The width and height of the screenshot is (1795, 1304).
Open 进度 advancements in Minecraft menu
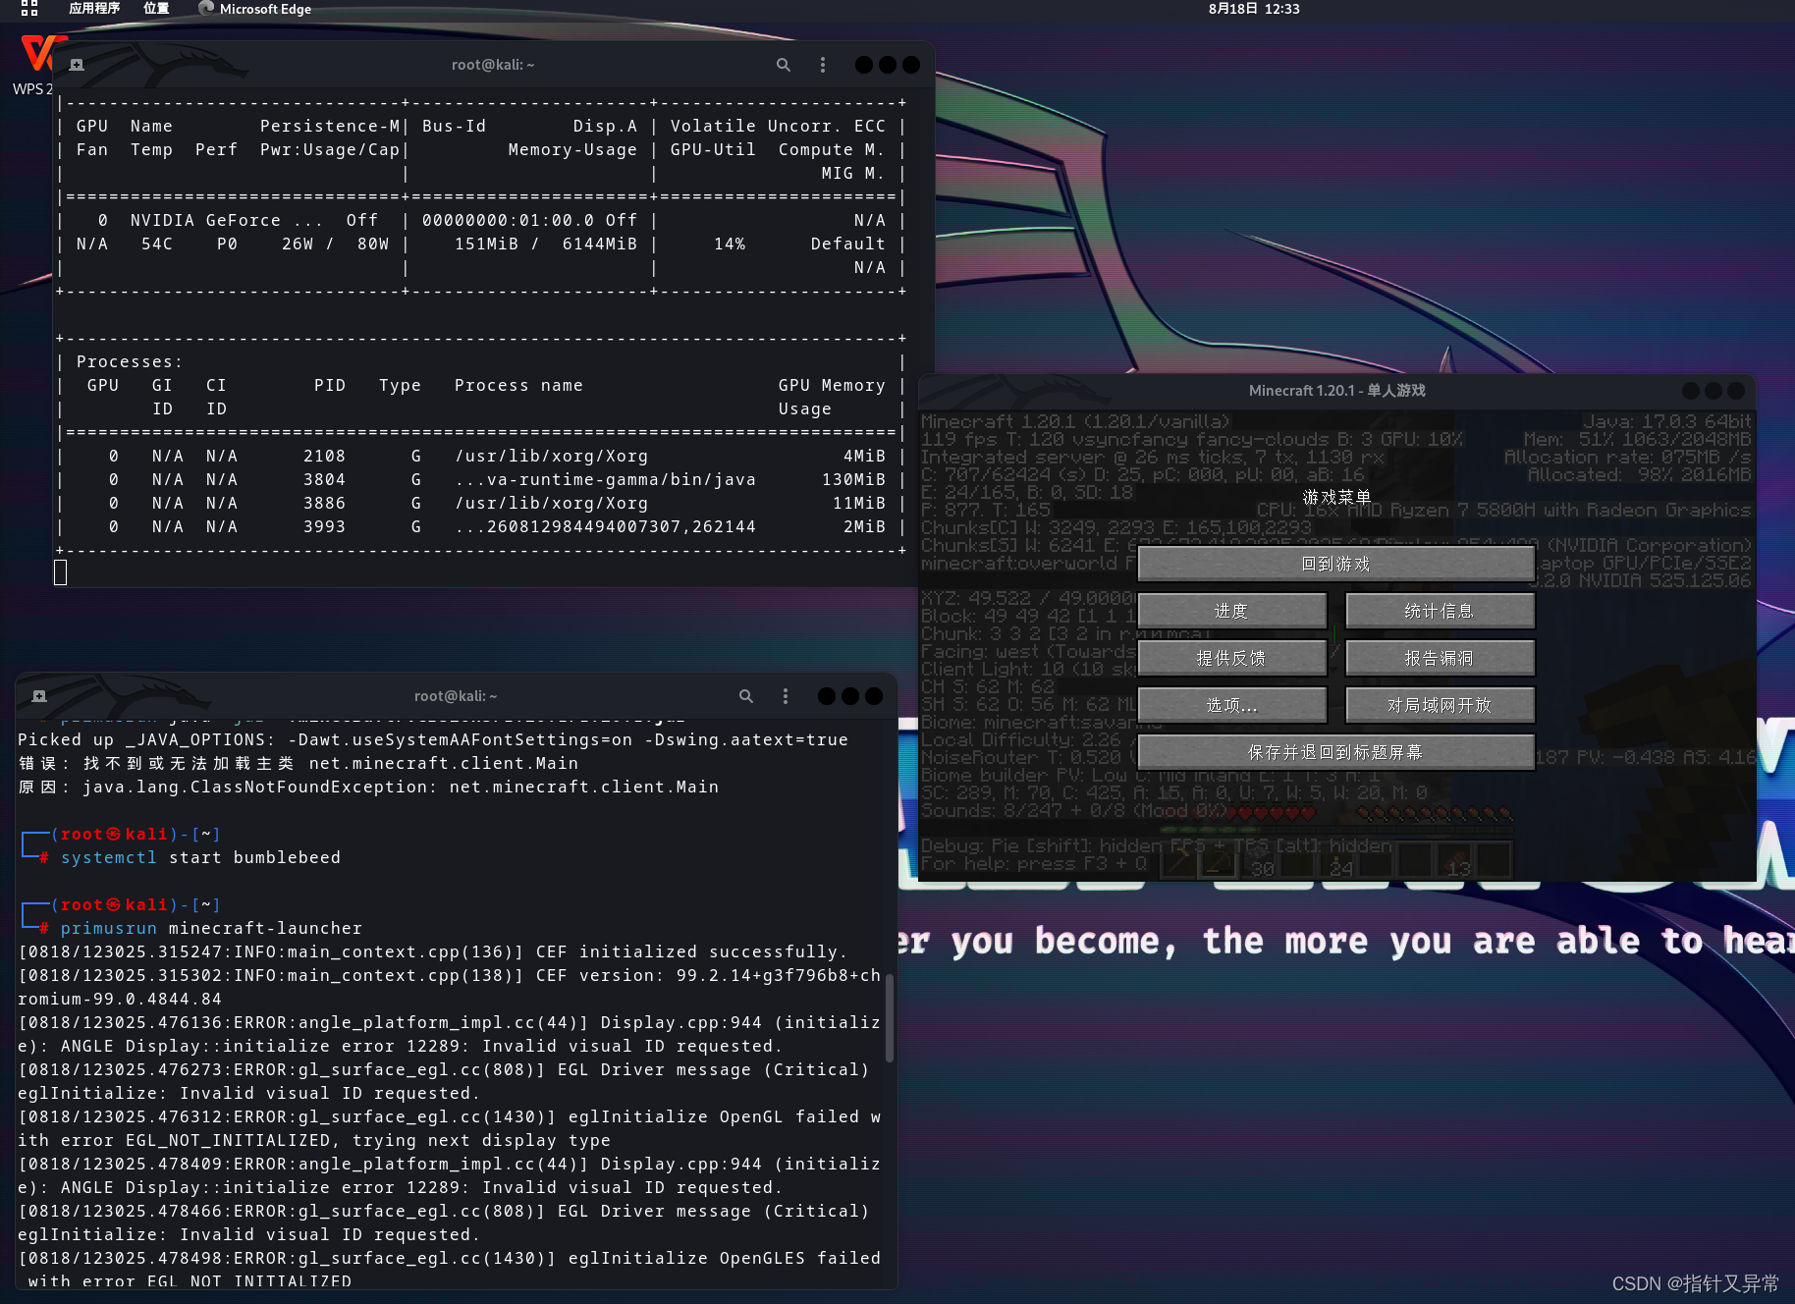(x=1231, y=611)
